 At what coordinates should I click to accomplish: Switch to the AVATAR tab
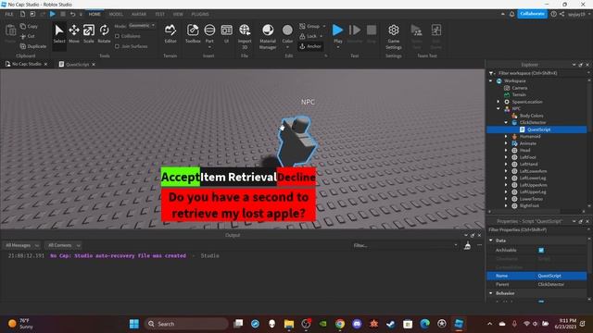coord(139,14)
